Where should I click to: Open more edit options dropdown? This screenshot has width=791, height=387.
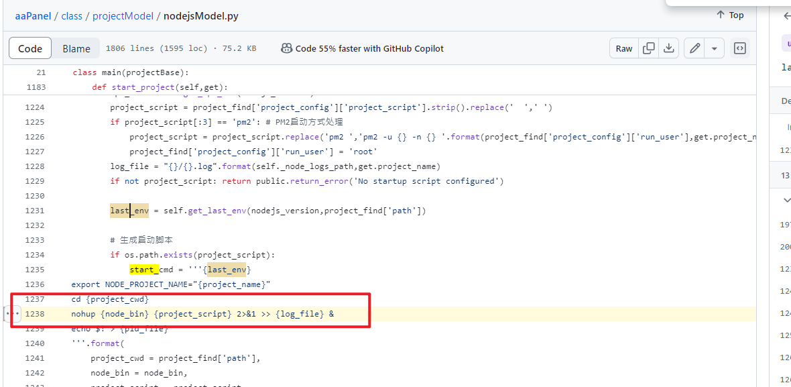point(714,48)
